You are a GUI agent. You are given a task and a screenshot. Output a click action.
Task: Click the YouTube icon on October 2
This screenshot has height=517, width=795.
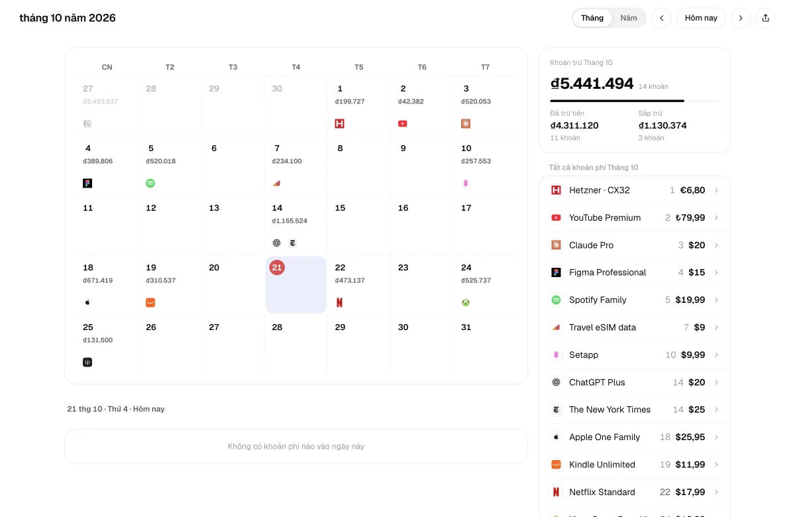(403, 124)
